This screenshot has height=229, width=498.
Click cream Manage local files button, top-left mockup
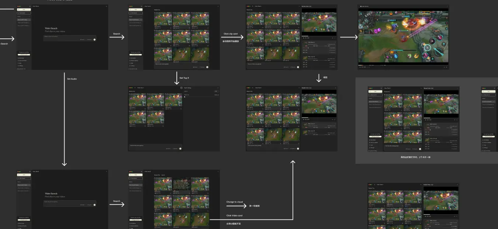pos(24,55)
